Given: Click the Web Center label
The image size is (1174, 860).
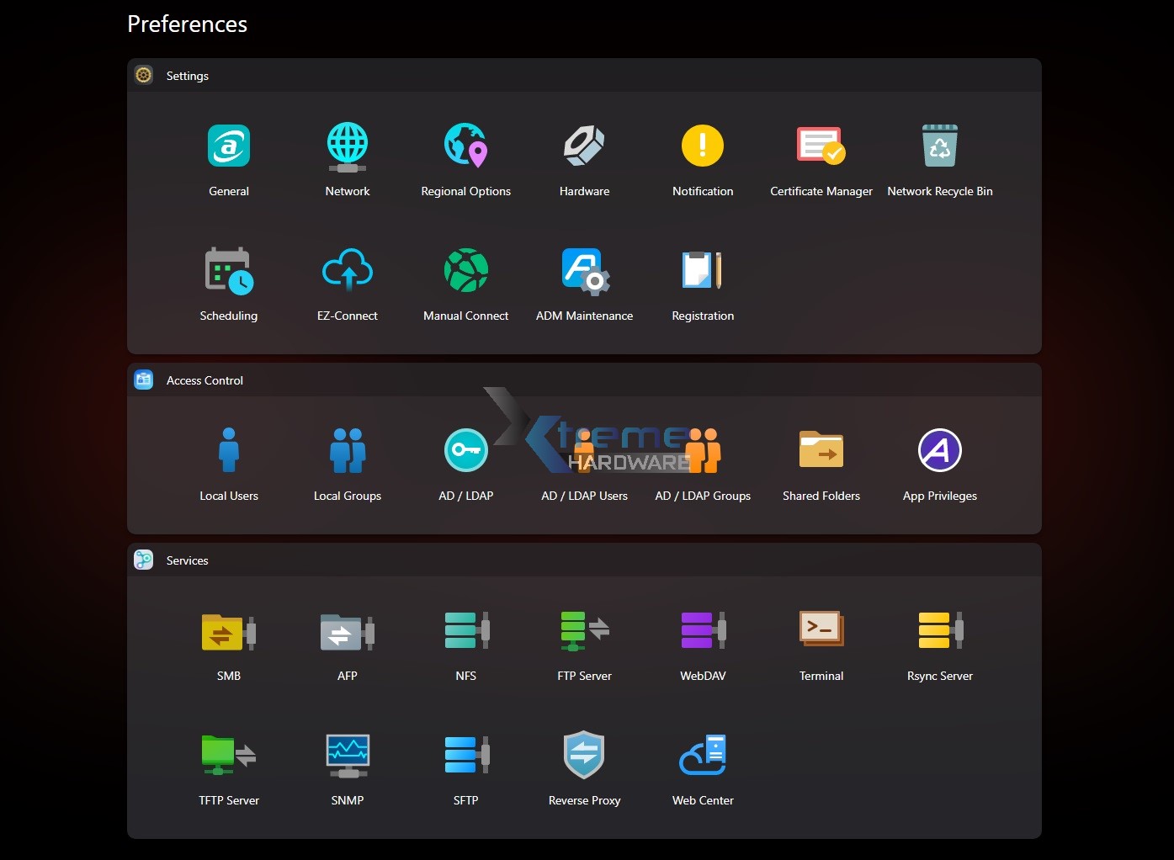Looking at the screenshot, I should [703, 800].
